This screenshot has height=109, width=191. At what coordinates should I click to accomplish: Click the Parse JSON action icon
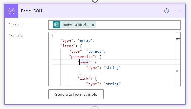click(11, 11)
